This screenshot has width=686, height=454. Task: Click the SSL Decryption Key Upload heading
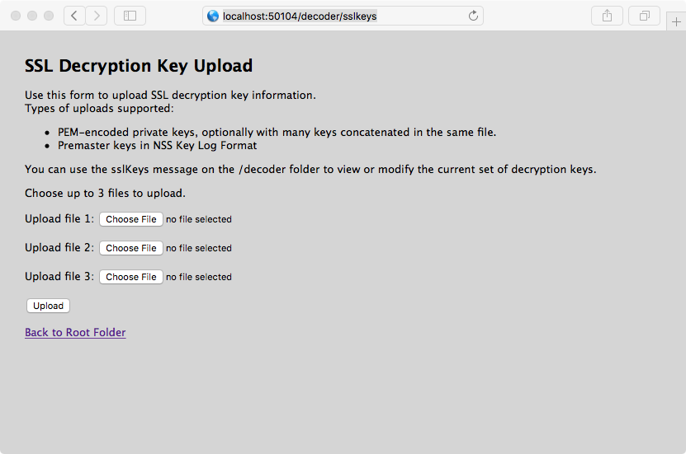tap(139, 65)
